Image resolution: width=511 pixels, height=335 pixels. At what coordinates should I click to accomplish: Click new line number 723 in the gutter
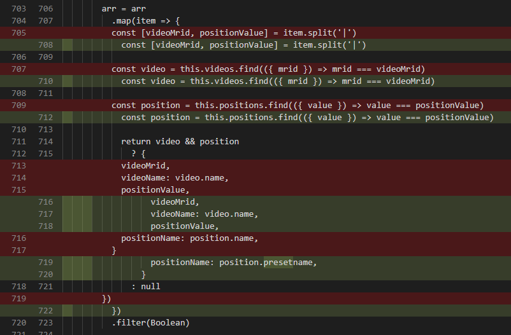pyautogui.click(x=45, y=323)
